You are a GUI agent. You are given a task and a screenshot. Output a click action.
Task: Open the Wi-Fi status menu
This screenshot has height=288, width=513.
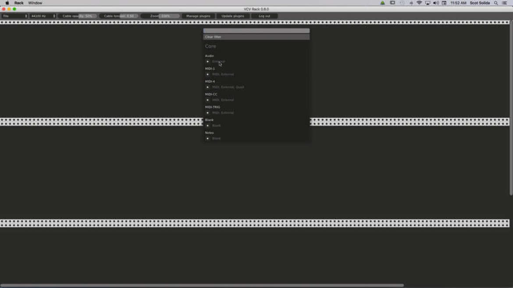coord(419,3)
